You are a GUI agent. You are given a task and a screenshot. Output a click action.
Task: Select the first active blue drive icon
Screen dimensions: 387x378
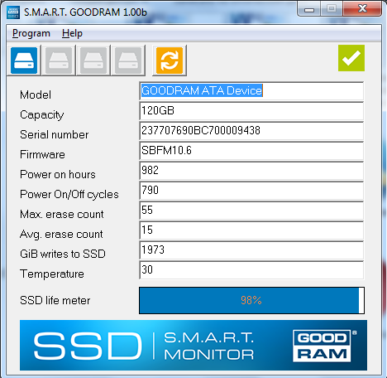(x=24, y=61)
